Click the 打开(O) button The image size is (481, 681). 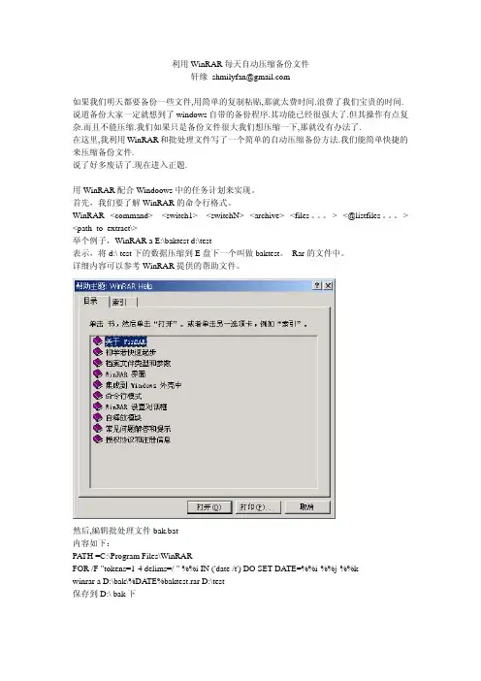click(x=209, y=506)
